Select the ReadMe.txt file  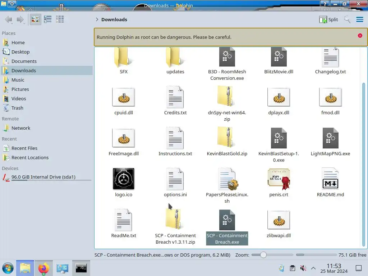124,224
